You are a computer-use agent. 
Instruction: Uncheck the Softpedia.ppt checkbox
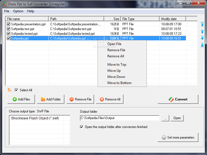8,38
